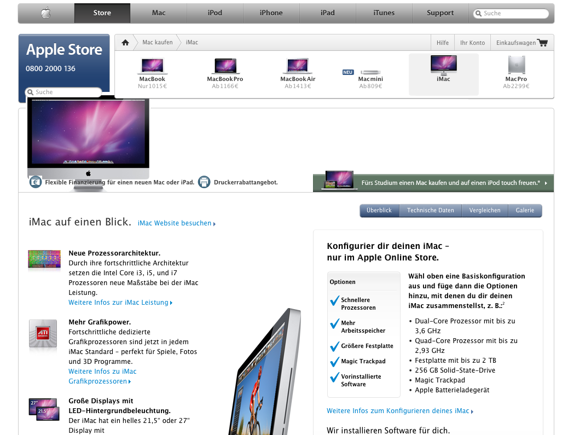Click the Nur 1015€ MacBook price
Viewport: 568px width, 435px height.
152,86
